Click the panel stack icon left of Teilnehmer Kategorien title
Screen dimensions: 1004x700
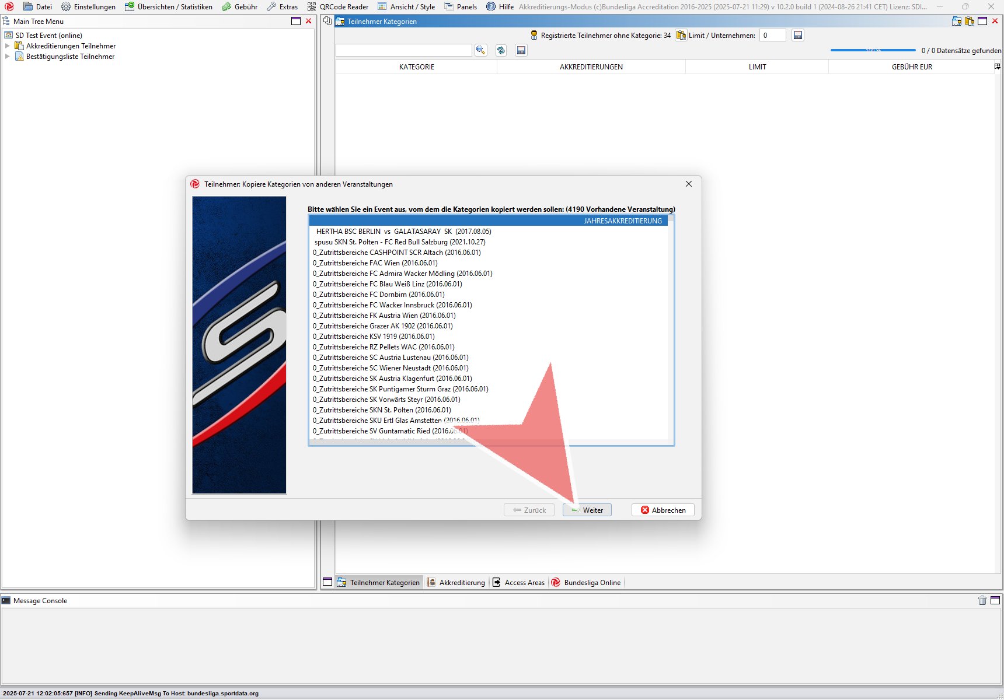coord(327,20)
